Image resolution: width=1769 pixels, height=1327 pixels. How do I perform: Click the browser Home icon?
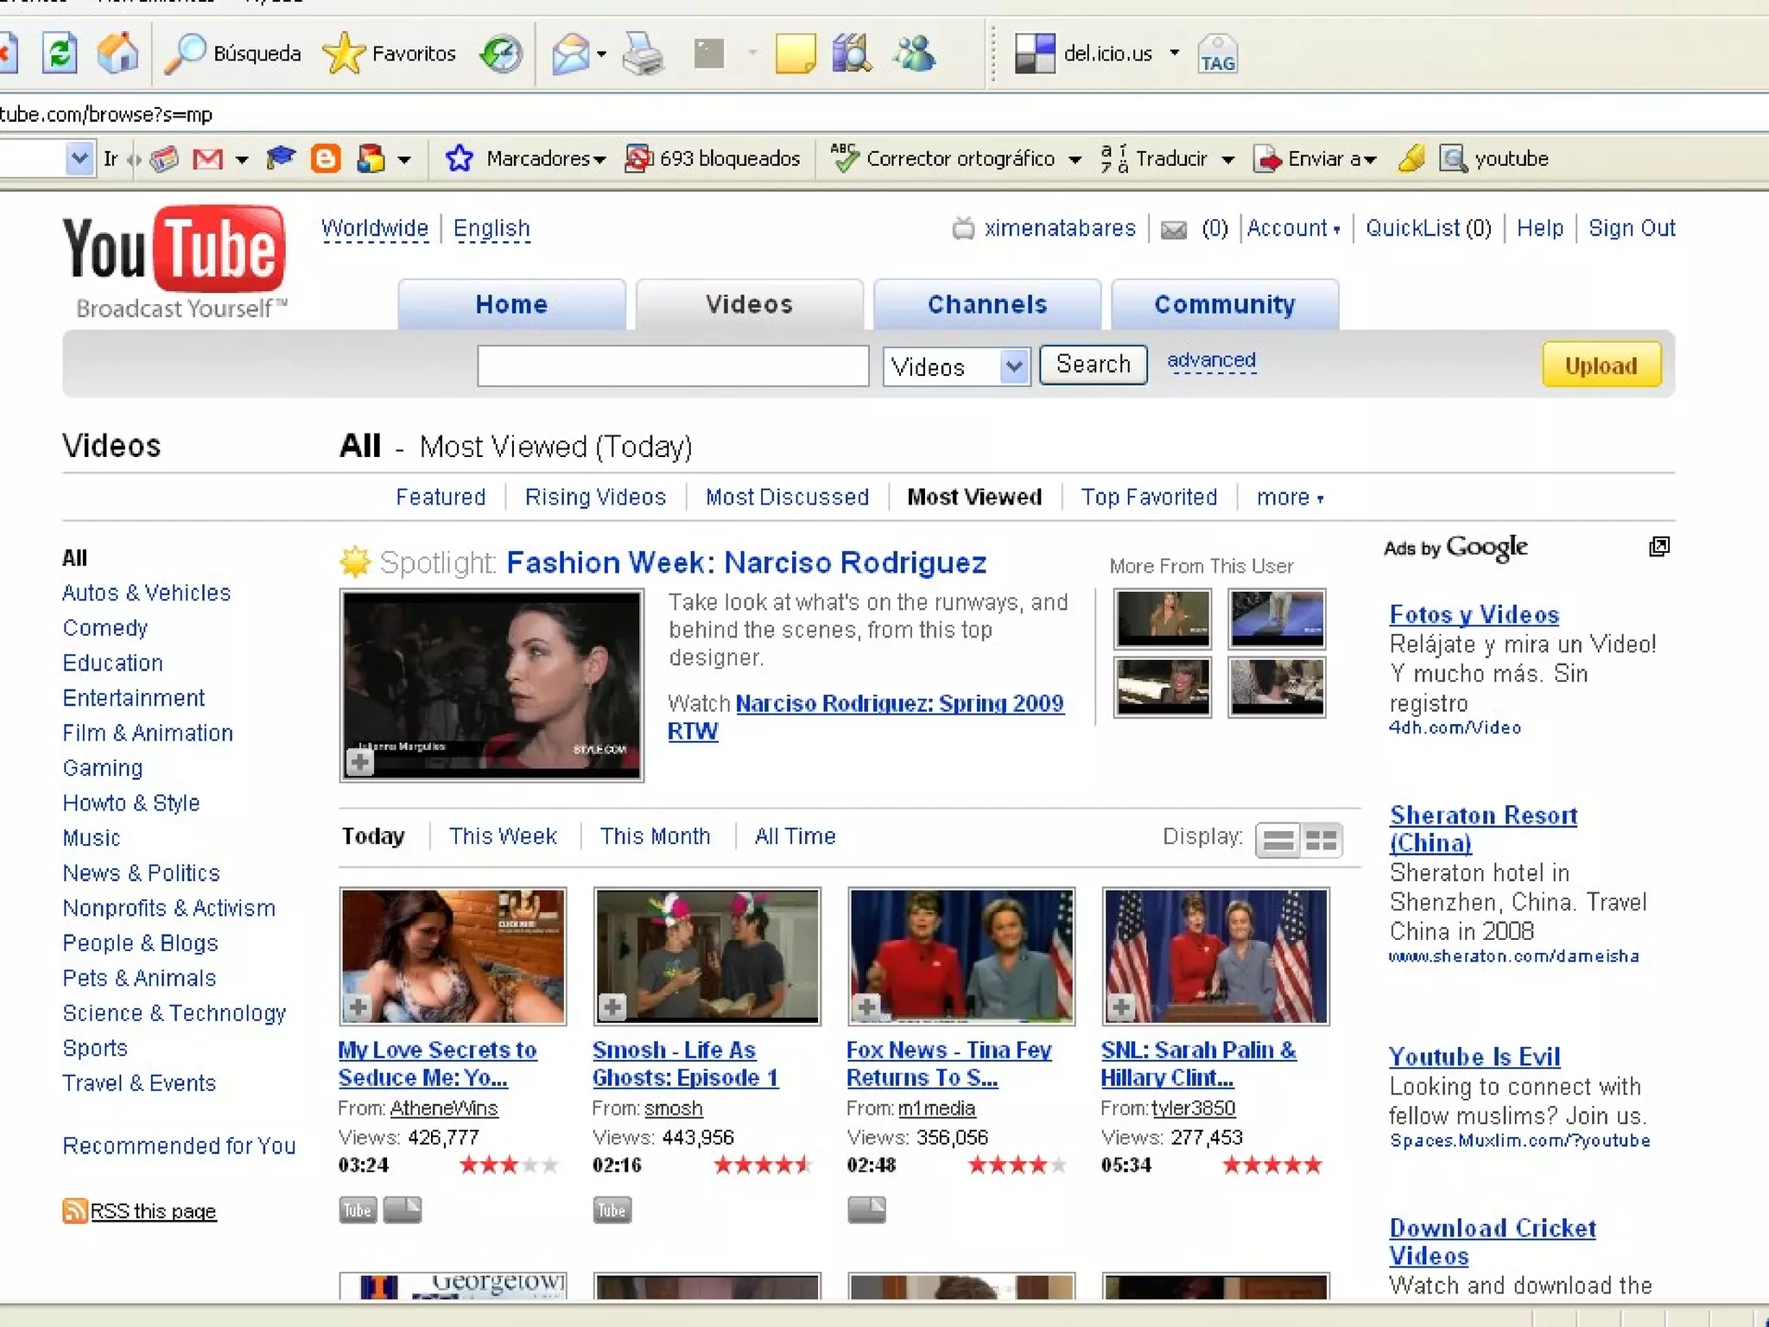coord(117,54)
